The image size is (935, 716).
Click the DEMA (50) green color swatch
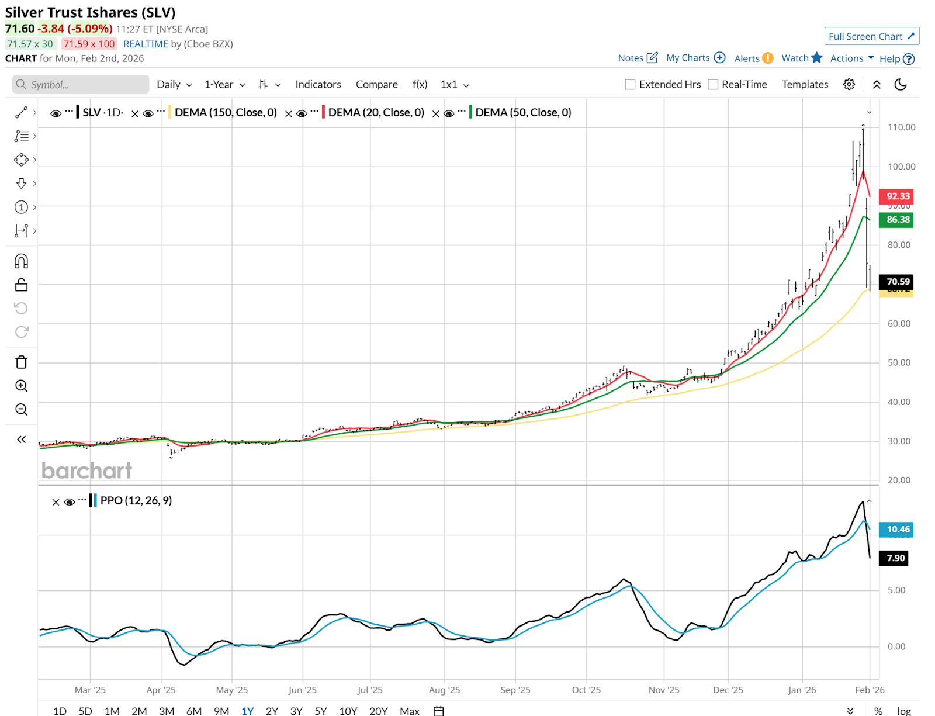470,112
